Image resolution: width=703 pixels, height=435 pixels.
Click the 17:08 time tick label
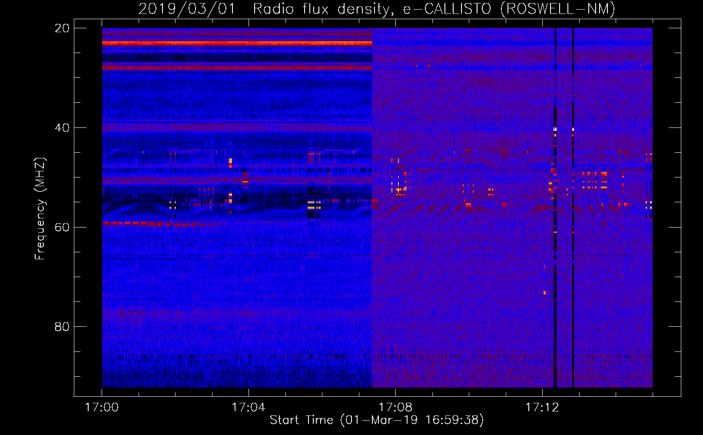pos(395,408)
